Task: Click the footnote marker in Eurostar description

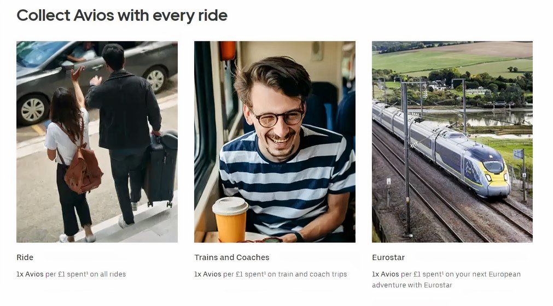Action: pyautogui.click(x=443, y=272)
